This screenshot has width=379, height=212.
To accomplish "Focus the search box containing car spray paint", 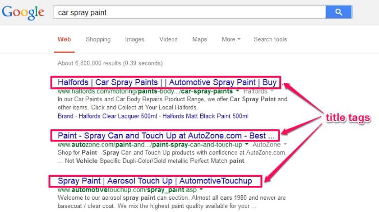I will [189, 12].
